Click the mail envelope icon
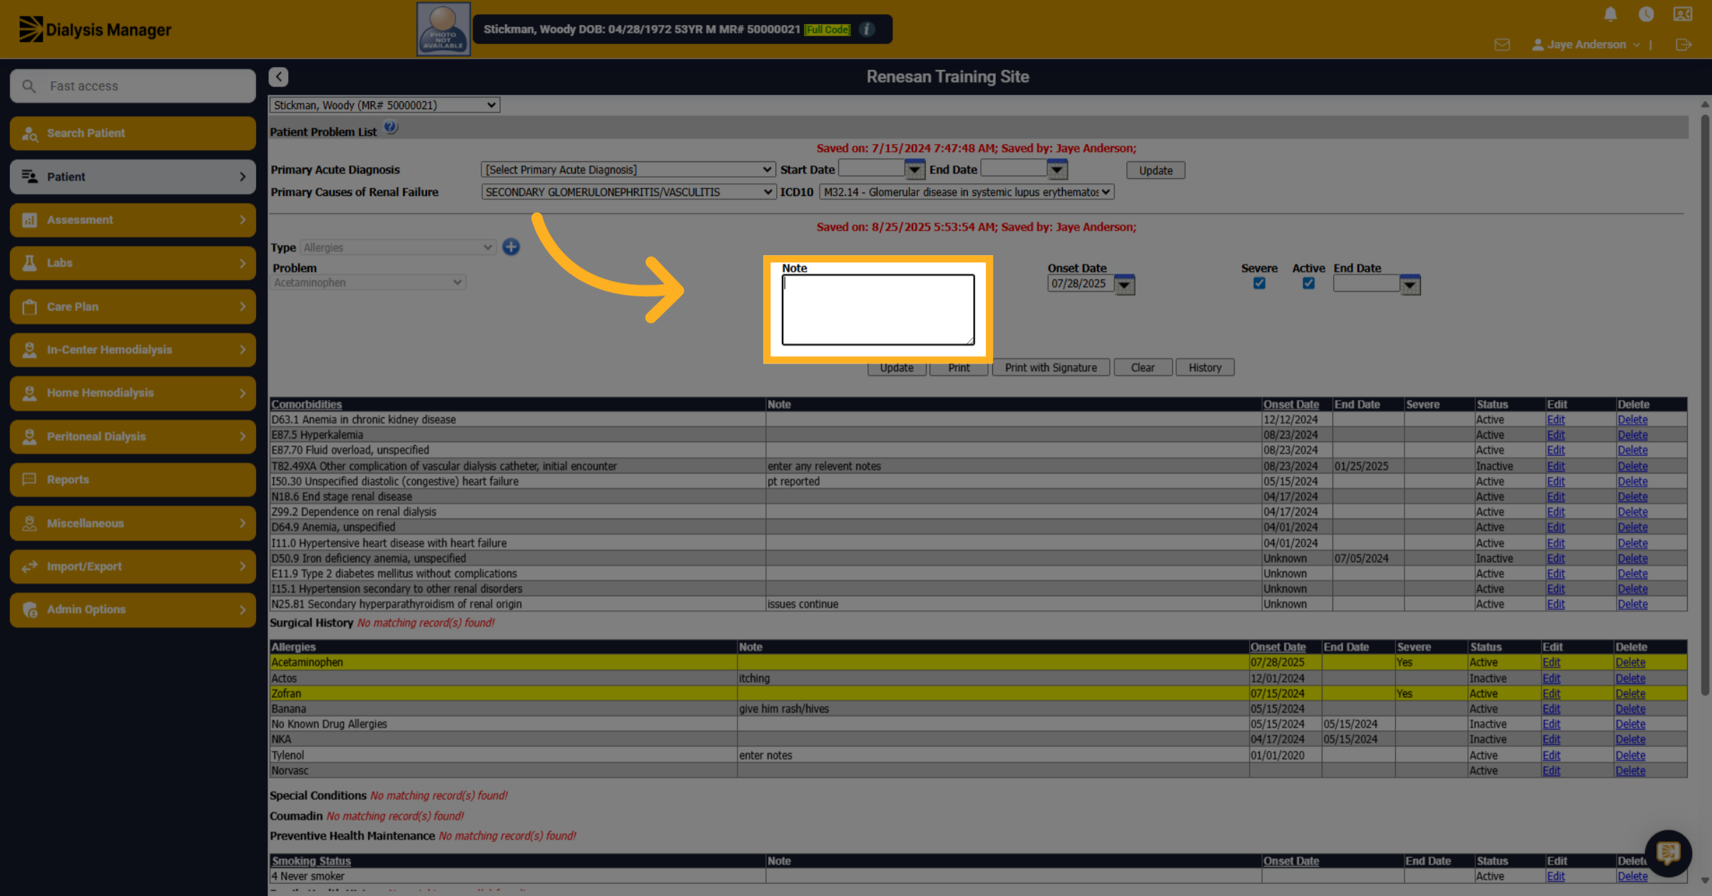 pyautogui.click(x=1502, y=45)
